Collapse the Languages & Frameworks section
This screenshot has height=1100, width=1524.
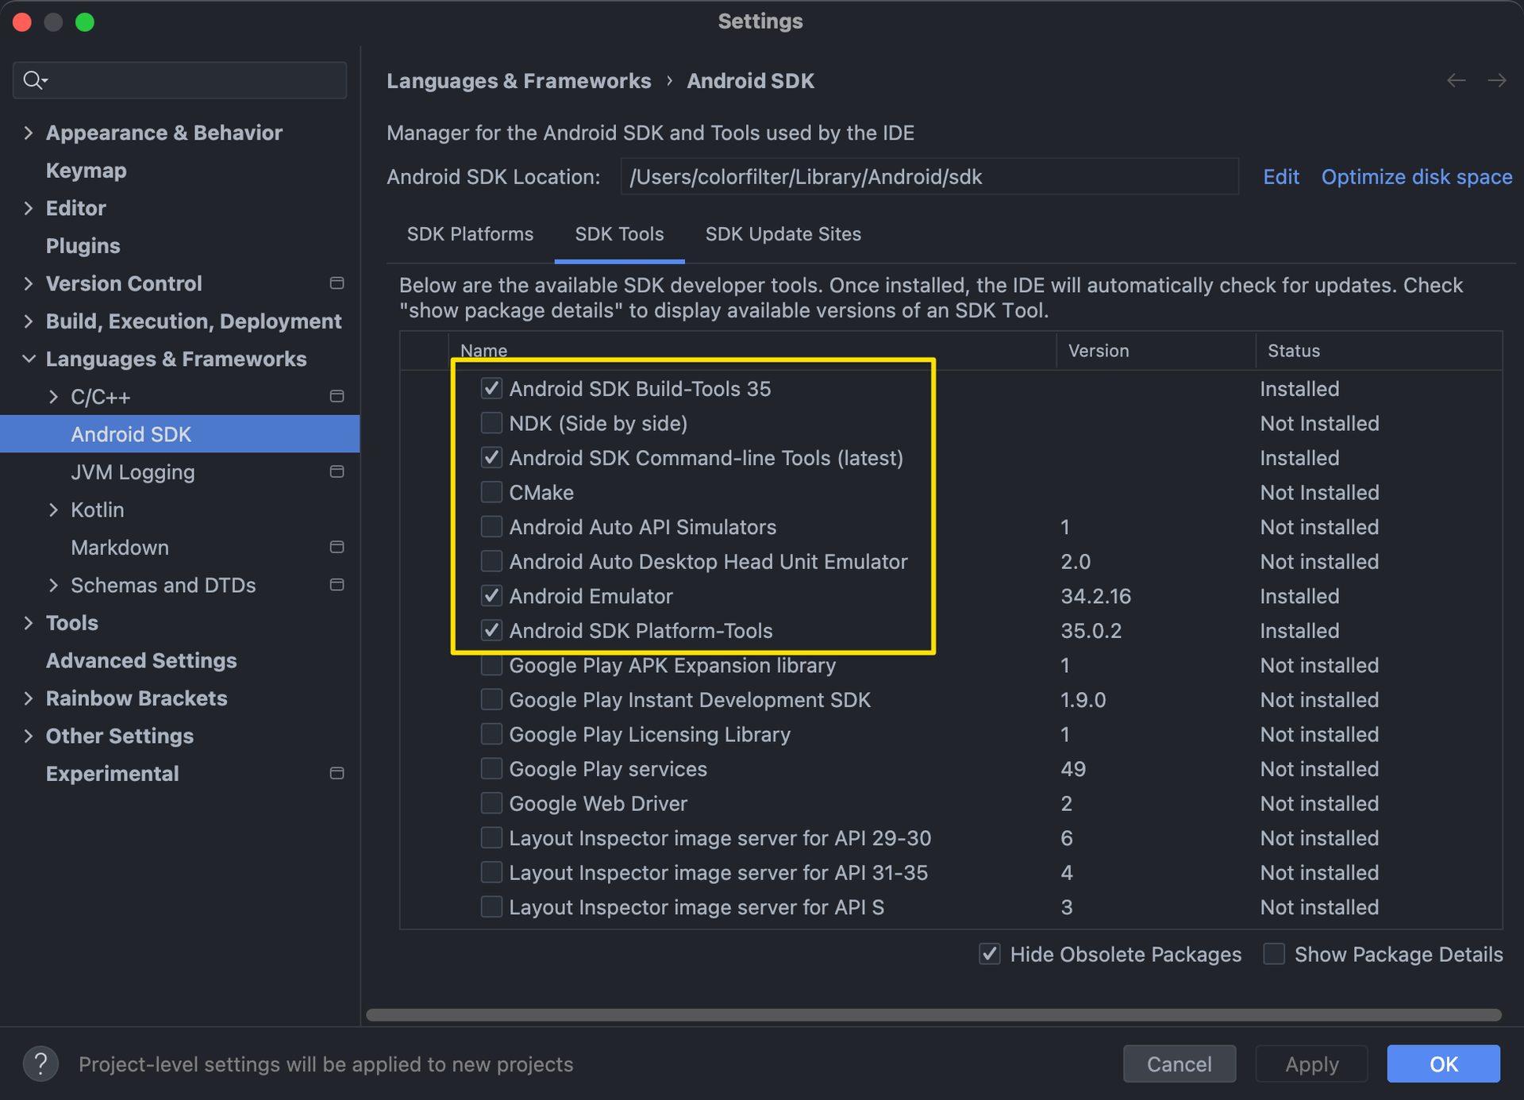click(x=29, y=359)
